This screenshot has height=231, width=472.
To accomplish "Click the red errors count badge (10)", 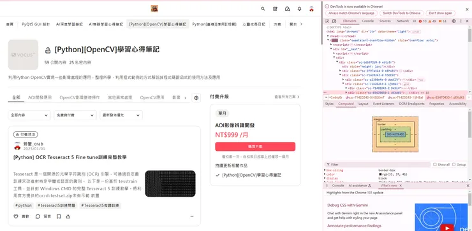I will (x=423, y=22).
